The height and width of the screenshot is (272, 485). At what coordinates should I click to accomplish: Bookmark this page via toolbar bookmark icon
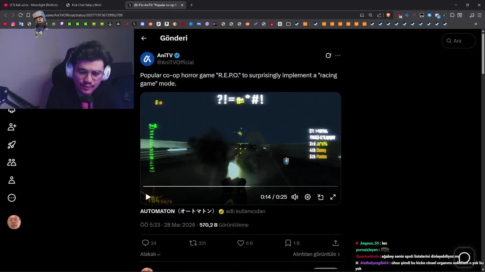(x=28, y=15)
